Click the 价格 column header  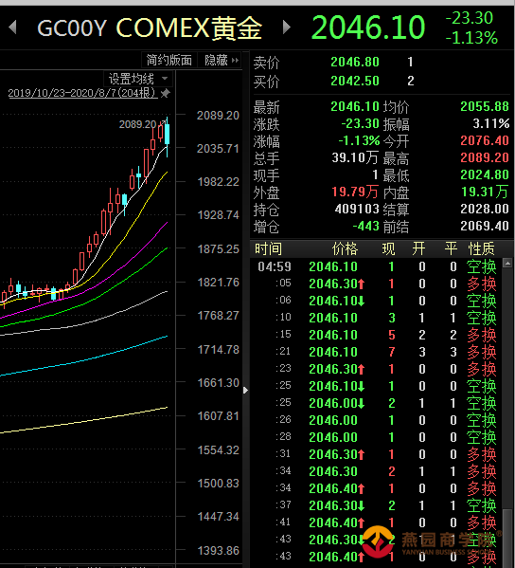point(345,248)
